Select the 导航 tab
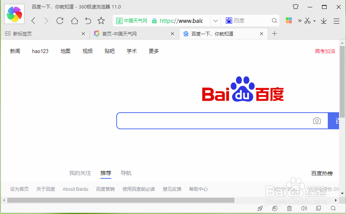 pyautogui.click(x=126, y=173)
